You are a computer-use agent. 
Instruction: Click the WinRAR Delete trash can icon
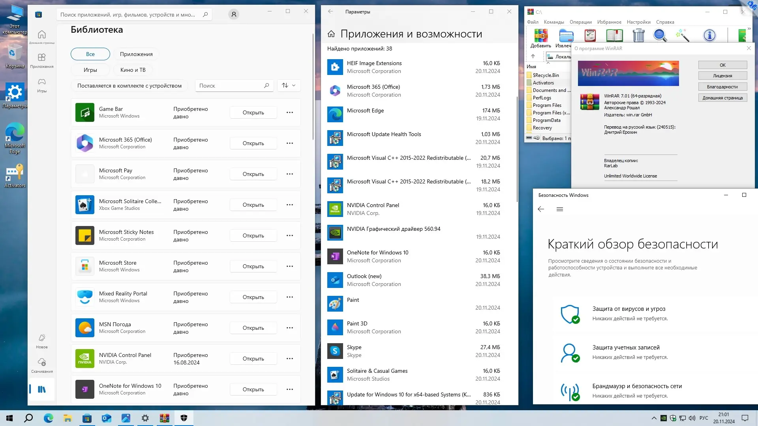point(638,35)
